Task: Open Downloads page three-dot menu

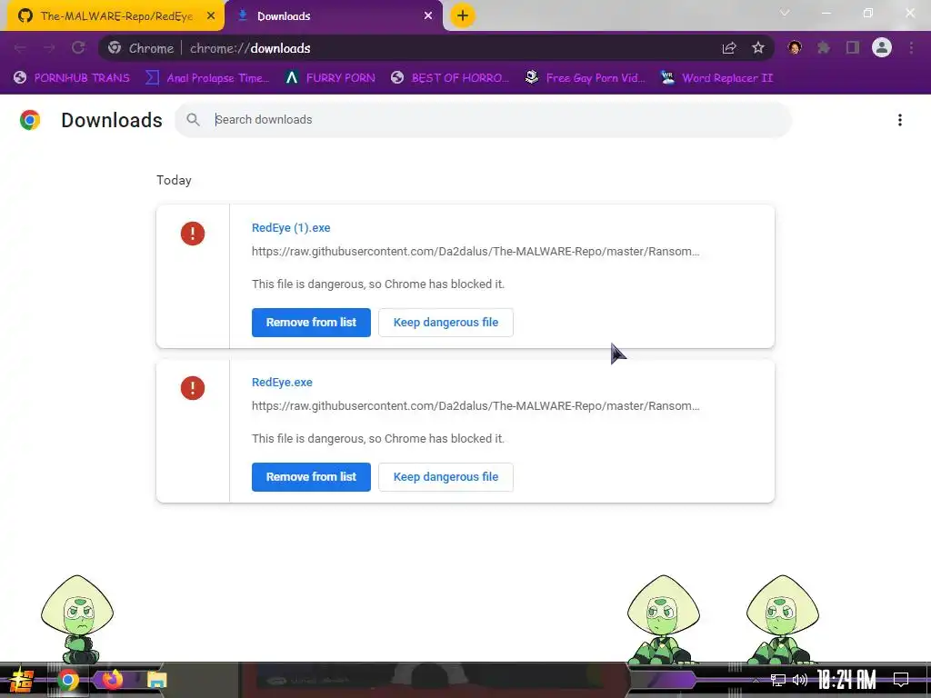Action: [x=900, y=120]
